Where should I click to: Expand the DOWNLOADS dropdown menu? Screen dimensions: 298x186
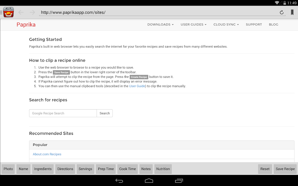(160, 24)
